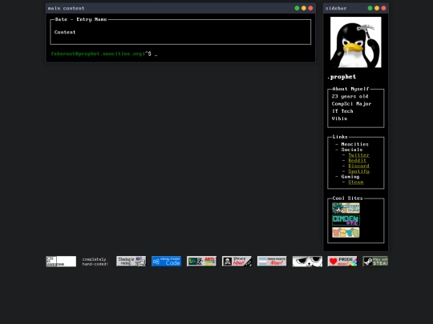This screenshot has height=324, width=433.
Task: Click the Gaming list item
Action: point(350,177)
